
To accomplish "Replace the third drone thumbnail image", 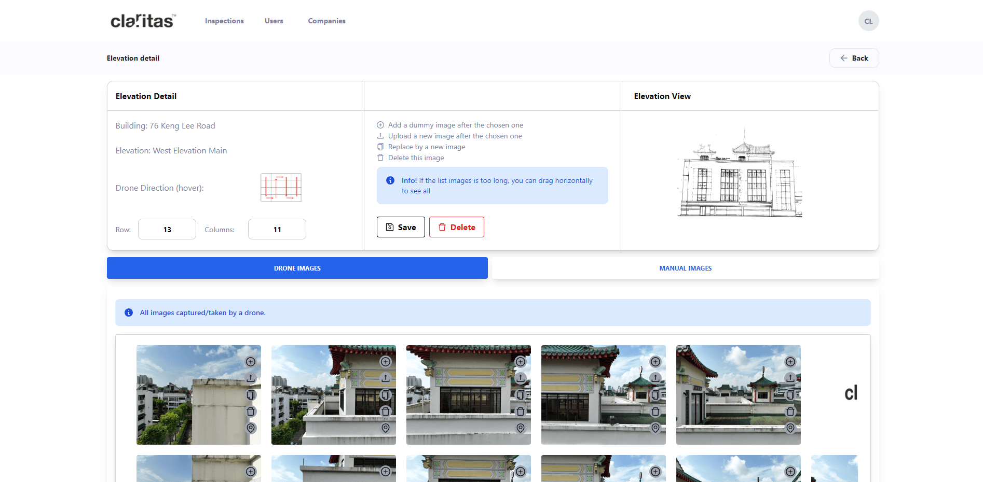I will point(521,395).
